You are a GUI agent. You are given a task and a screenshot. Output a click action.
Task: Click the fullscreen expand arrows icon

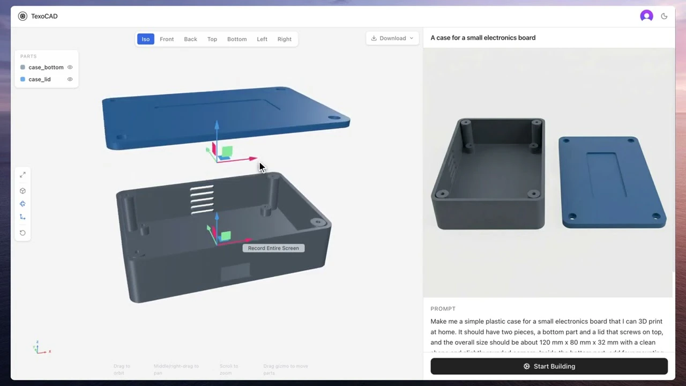coord(23,175)
